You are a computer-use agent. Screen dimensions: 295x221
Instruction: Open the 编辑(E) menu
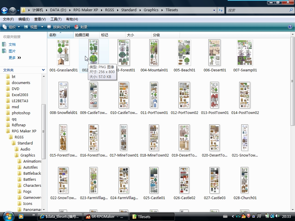click(24, 19)
